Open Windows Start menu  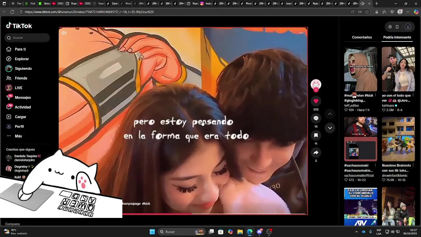click(x=152, y=232)
